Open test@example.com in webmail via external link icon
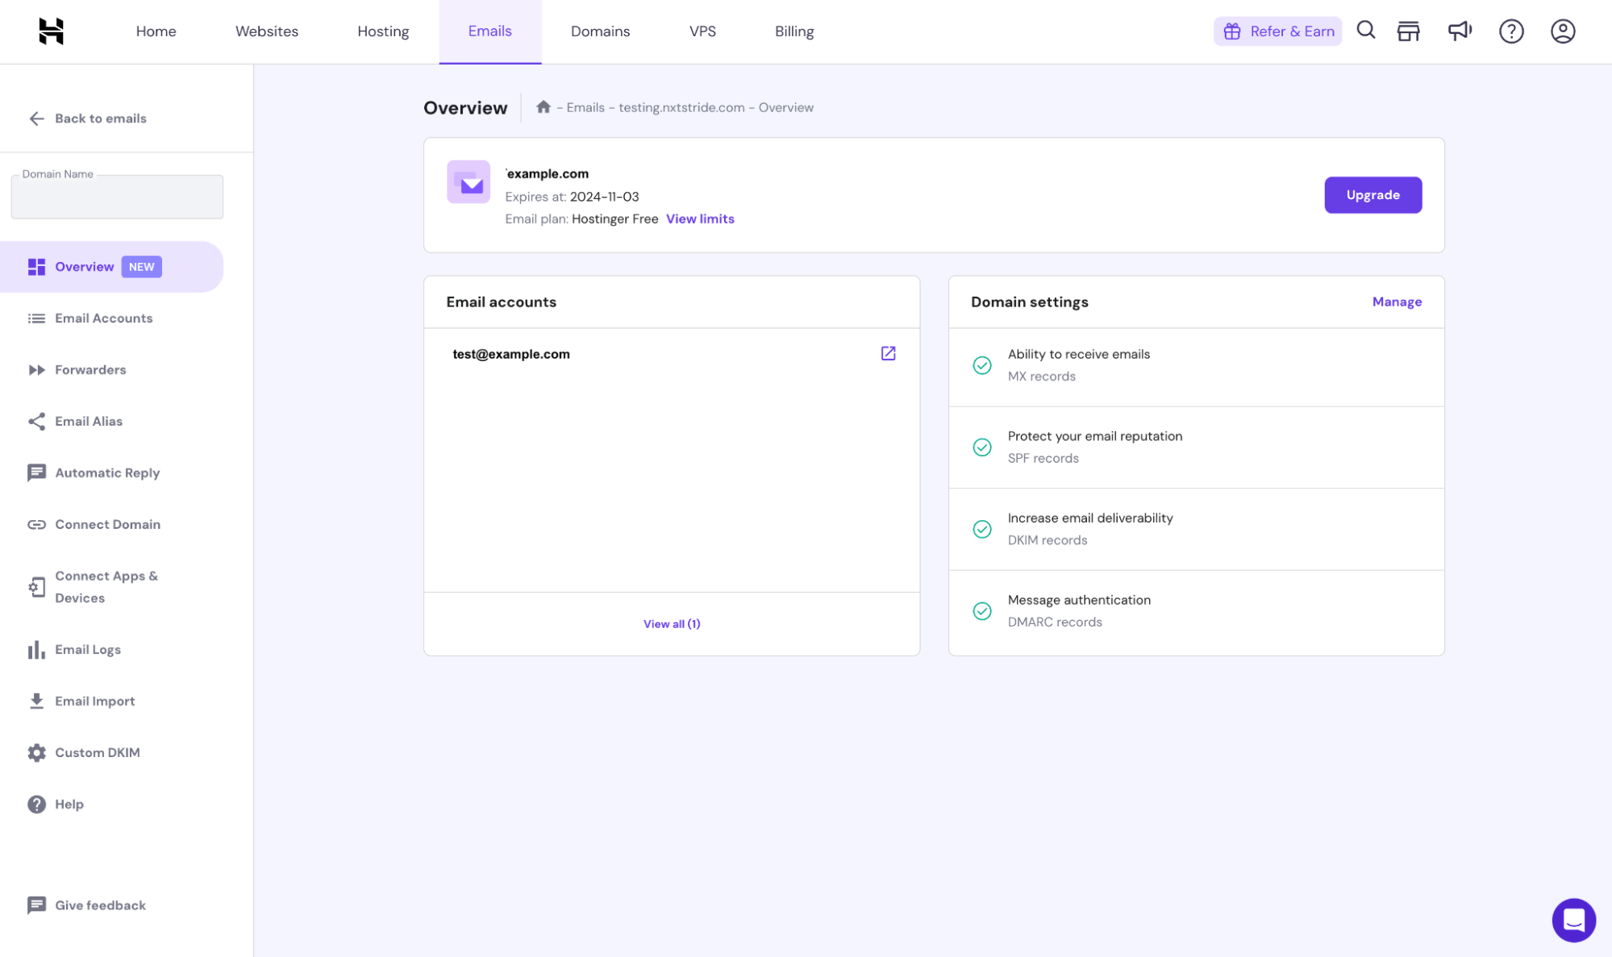 tap(888, 353)
